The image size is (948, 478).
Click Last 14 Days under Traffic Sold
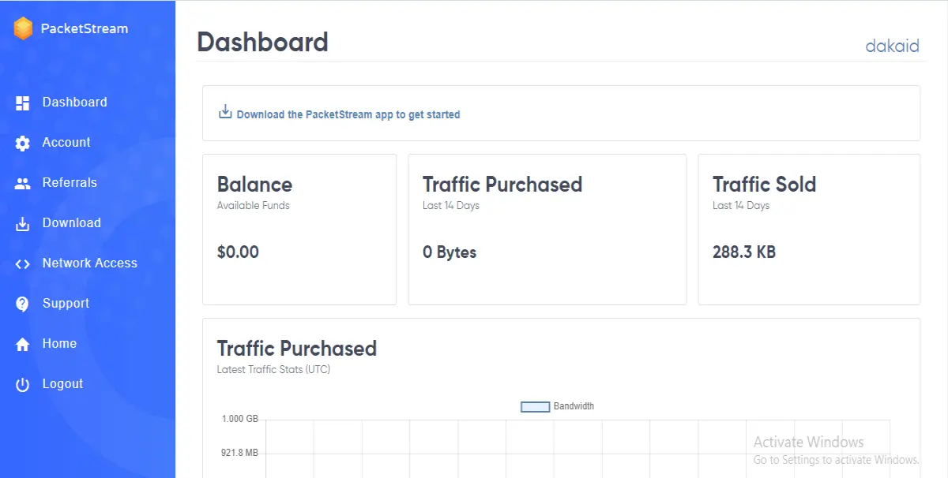pyautogui.click(x=741, y=206)
